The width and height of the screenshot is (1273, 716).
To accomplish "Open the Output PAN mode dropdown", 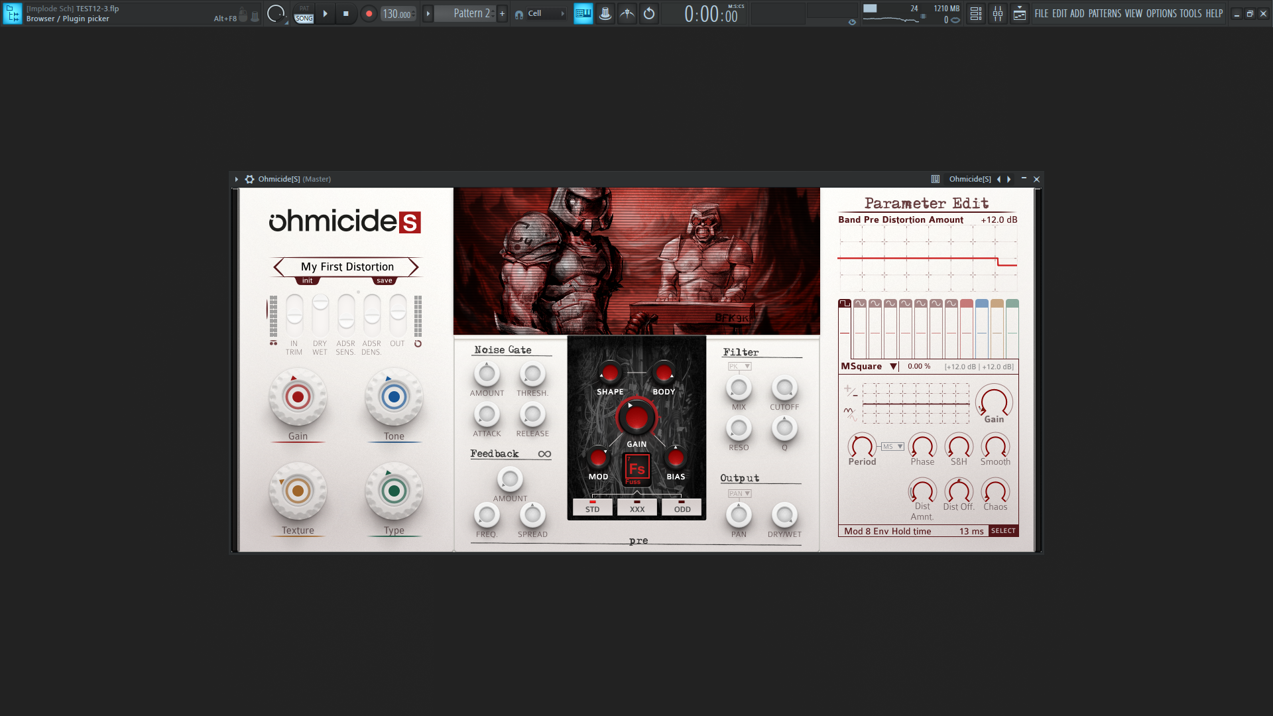I will pyautogui.click(x=740, y=493).
